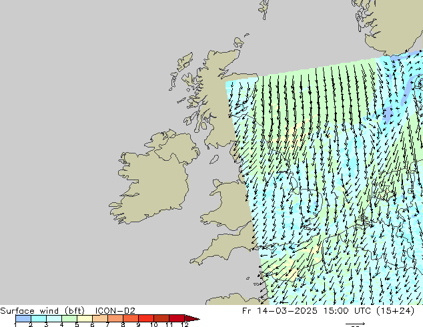
Task: Click the cyan 2–3 bft legend swatch
Action: 39,318
